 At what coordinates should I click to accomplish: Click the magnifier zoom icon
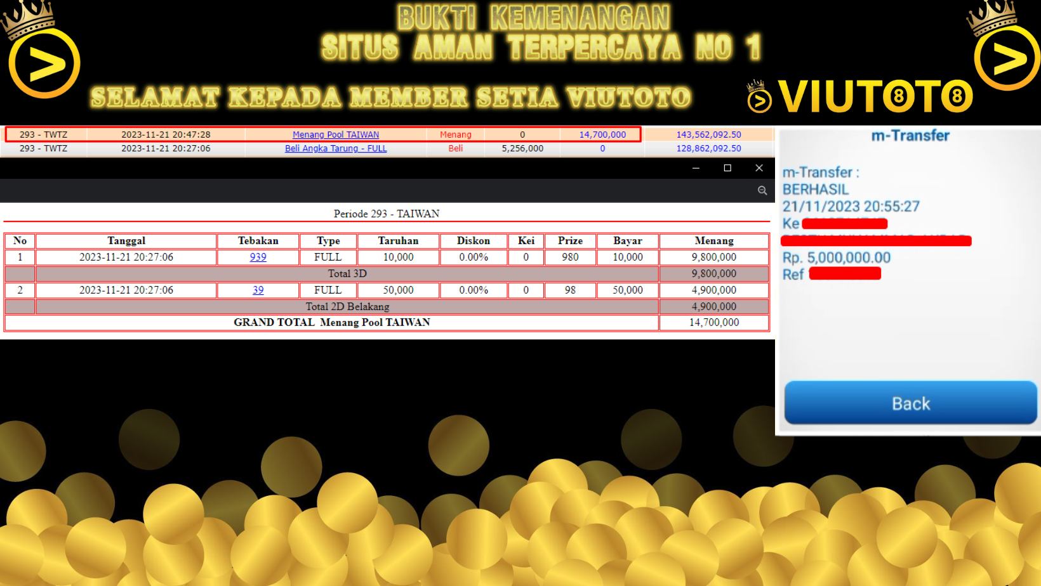[x=762, y=190]
